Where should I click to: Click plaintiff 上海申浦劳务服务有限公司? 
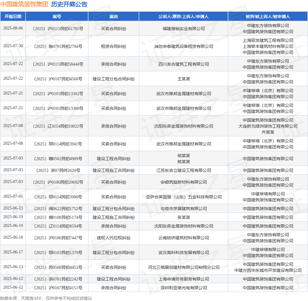184,279
